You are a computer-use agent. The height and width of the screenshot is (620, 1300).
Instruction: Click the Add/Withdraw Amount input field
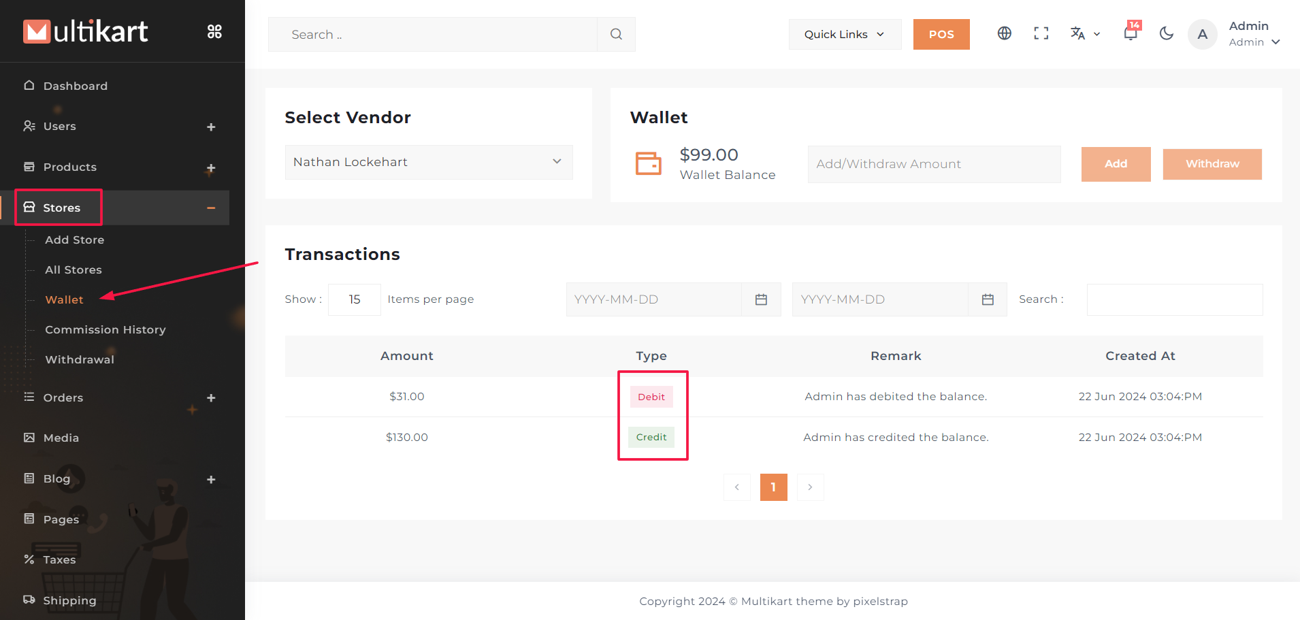pos(933,164)
